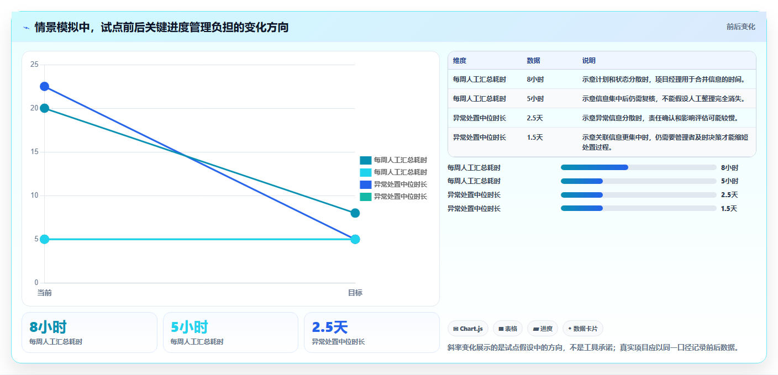
Task: Toggle the light cyan 每周人工汇总耗时 legend swatch
Action: click(366, 172)
